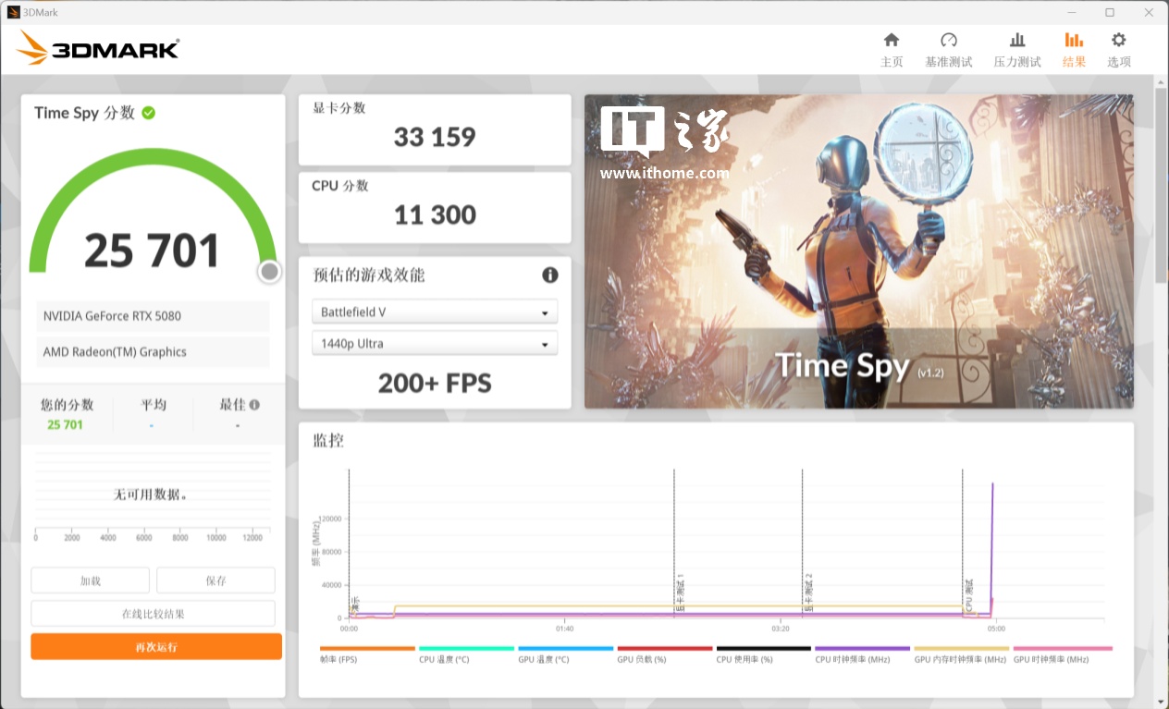This screenshot has height=709, width=1169.
Task: Click the graphics score 33 159
Action: (435, 137)
